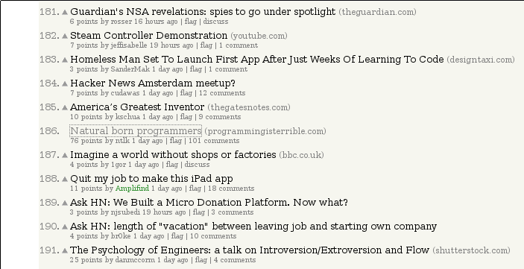Open the 101 comments on Natural born programmers
This screenshot has width=524, height=269.
point(214,141)
